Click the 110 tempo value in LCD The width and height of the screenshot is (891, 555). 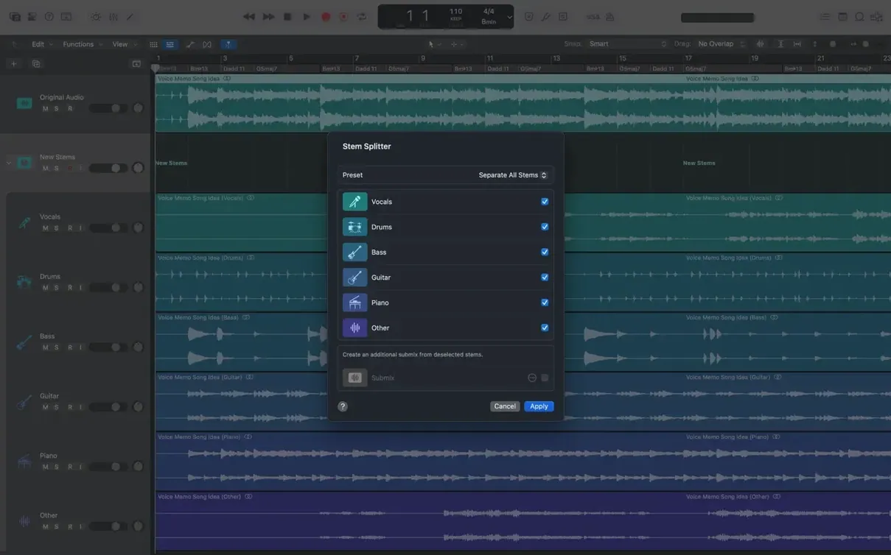[x=456, y=11]
